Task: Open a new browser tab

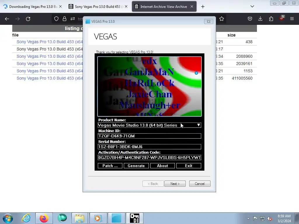Action: [x=203, y=7]
